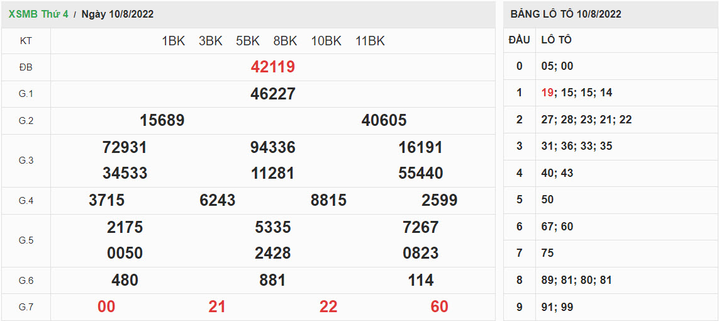Viewport: 719px width, 321px height.
Task: Select G.5 prize number 5335
Action: click(272, 227)
